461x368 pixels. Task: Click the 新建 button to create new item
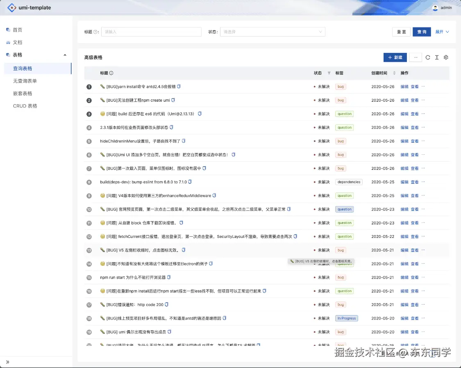(395, 57)
